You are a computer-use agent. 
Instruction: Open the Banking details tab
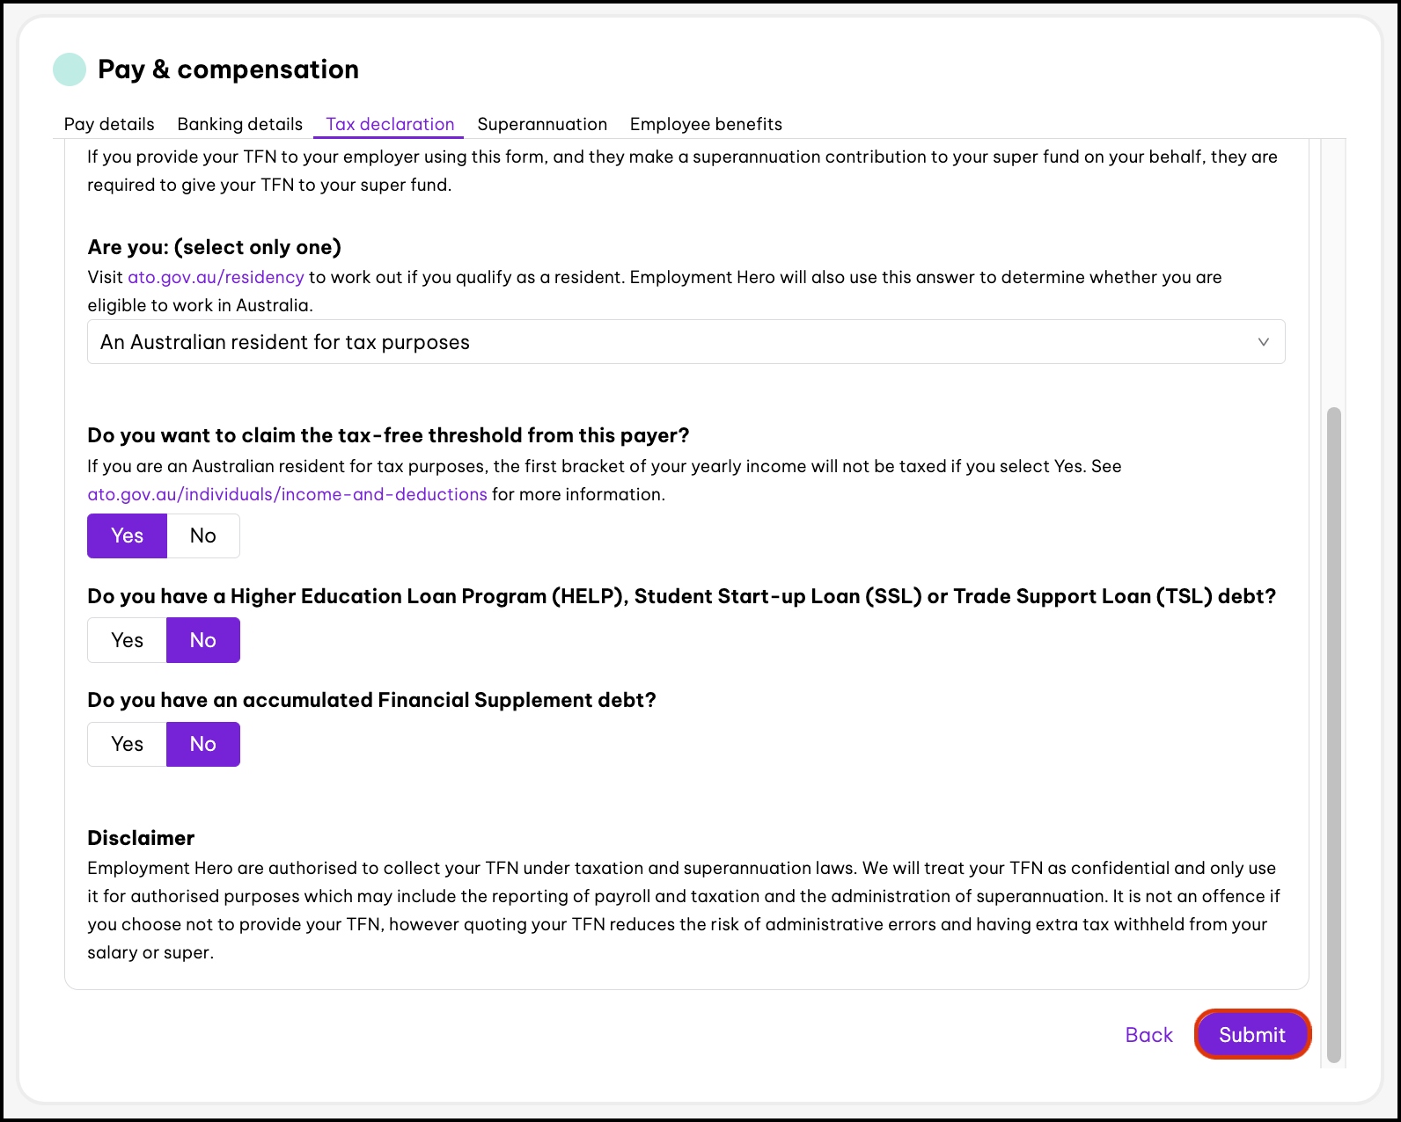[x=239, y=124]
